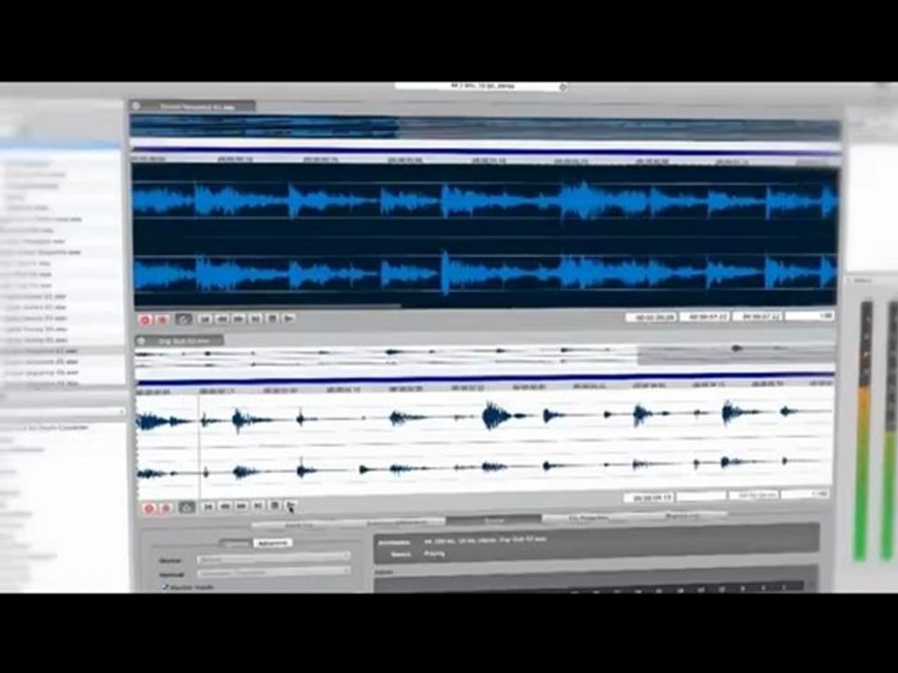Stop playback in upper blue waveform editor

(x=272, y=318)
